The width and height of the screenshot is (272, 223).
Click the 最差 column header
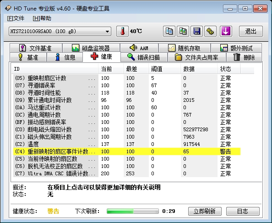click(136, 69)
